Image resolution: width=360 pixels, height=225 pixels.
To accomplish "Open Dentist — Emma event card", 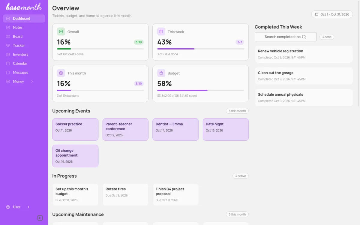I will tap(175, 129).
